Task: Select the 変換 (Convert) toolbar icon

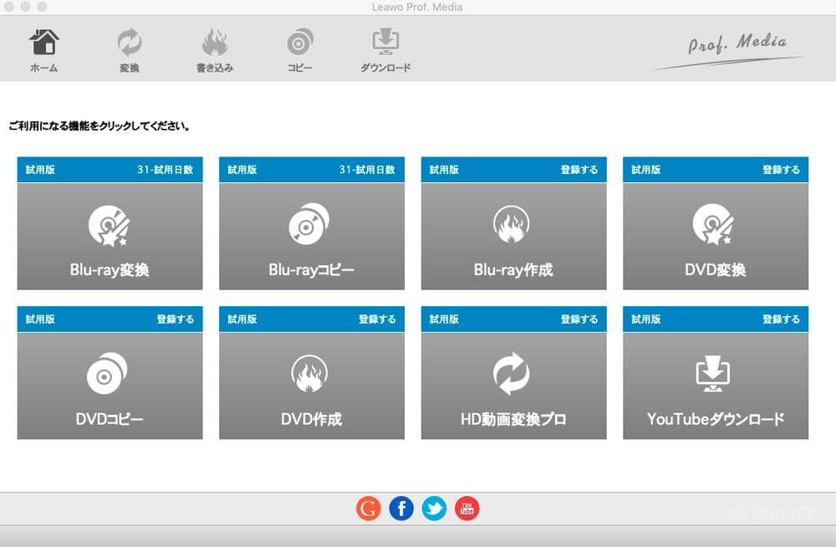Action: coord(128,48)
